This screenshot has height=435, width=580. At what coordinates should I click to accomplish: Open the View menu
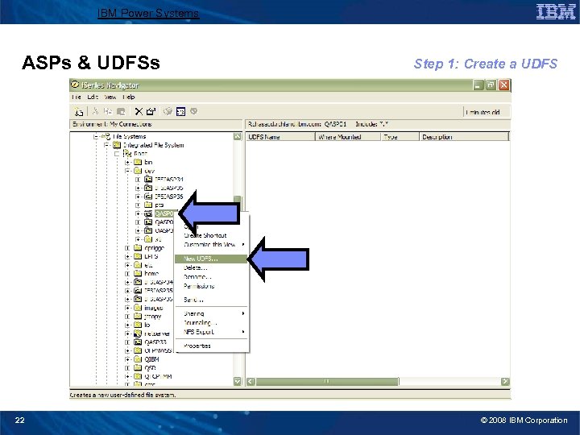[x=110, y=97]
